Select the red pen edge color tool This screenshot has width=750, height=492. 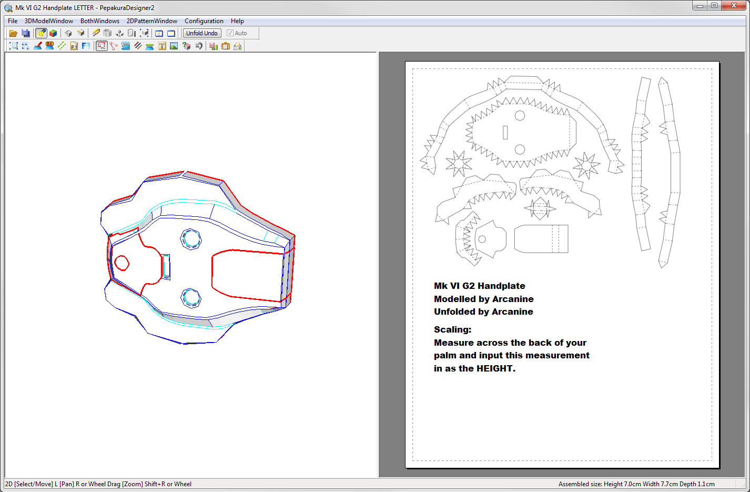pos(37,46)
